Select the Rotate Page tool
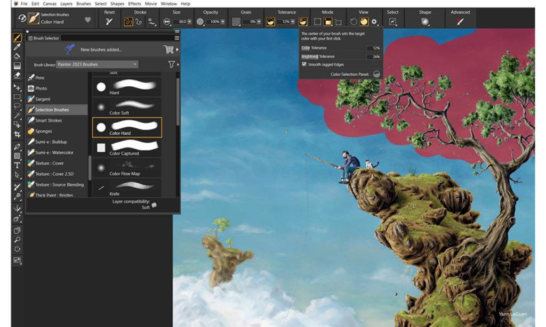Viewport: 546px width, 327px height. click(17, 249)
